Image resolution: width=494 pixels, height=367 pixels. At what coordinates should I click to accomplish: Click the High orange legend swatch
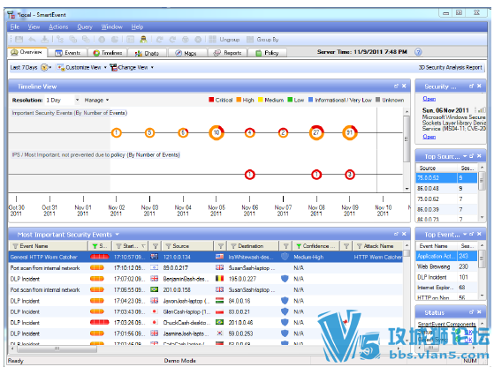coord(239,100)
